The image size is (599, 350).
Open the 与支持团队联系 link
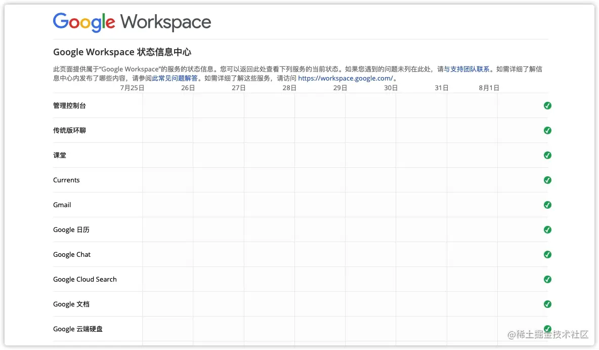pos(466,69)
